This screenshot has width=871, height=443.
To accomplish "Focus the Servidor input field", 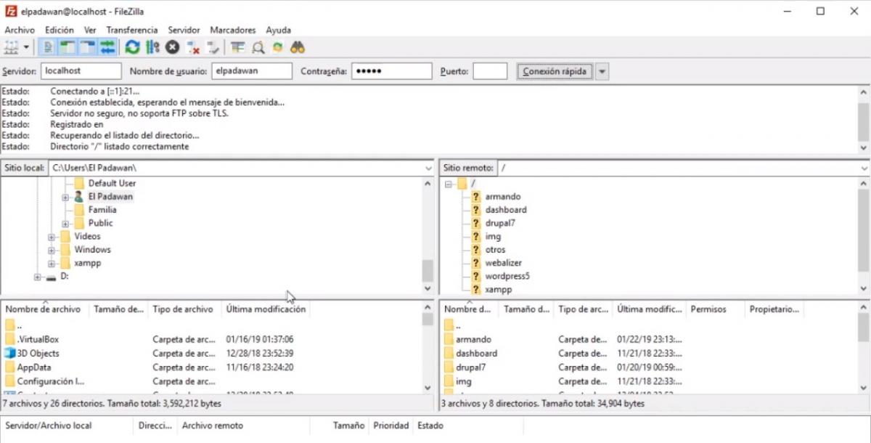I will 81,71.
